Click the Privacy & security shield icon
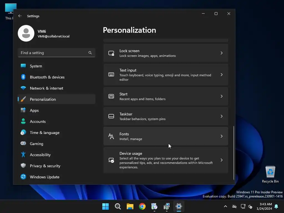284x213 pixels. tap(23, 166)
